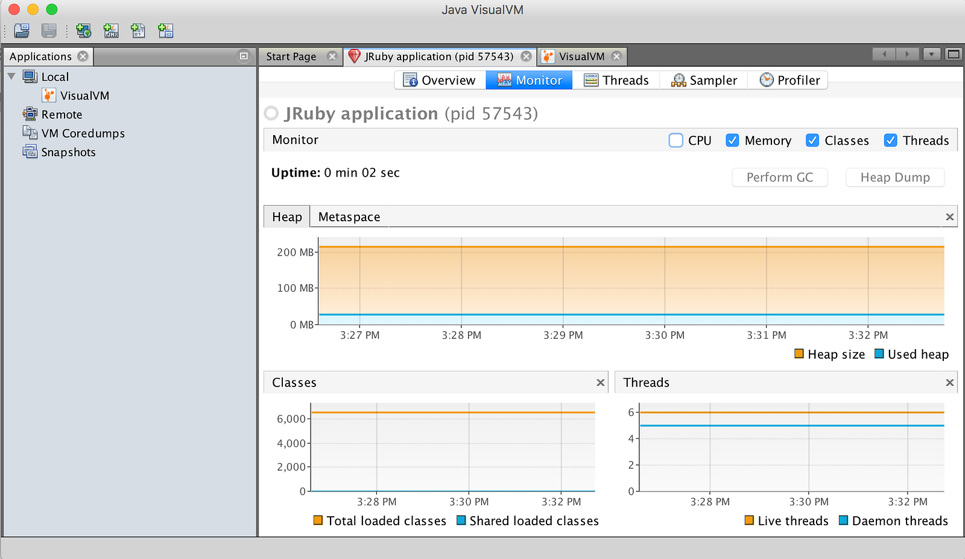
Task: Minimize the Applications panel
Action: [244, 56]
